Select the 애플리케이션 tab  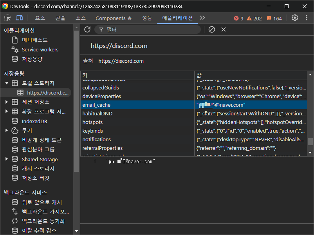coord(177,18)
